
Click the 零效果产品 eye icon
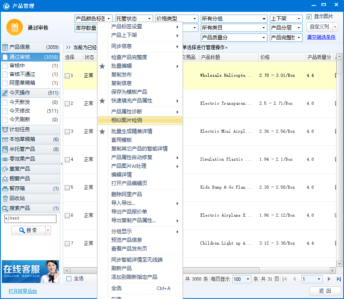[x=5, y=159]
